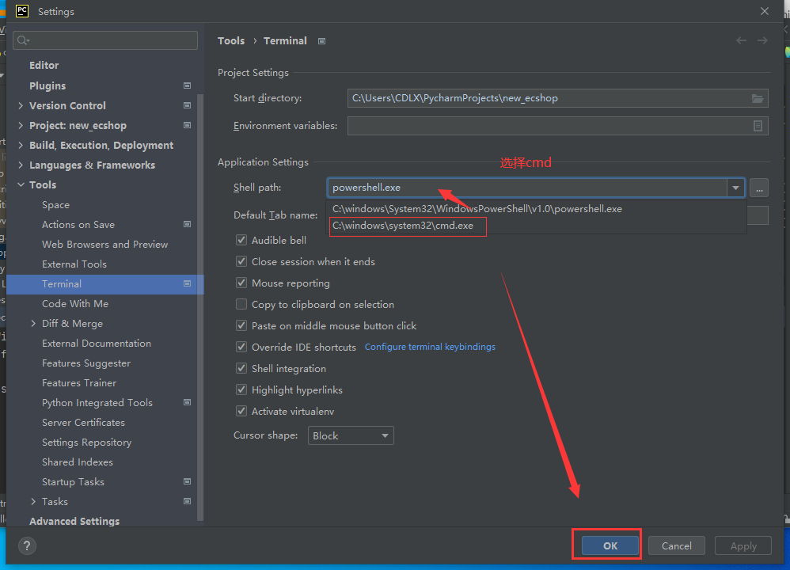
Task: Open the Cursor shape Block dropdown
Action: pos(351,435)
